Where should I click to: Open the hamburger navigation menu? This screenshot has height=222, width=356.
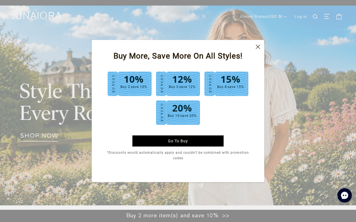click(x=327, y=17)
